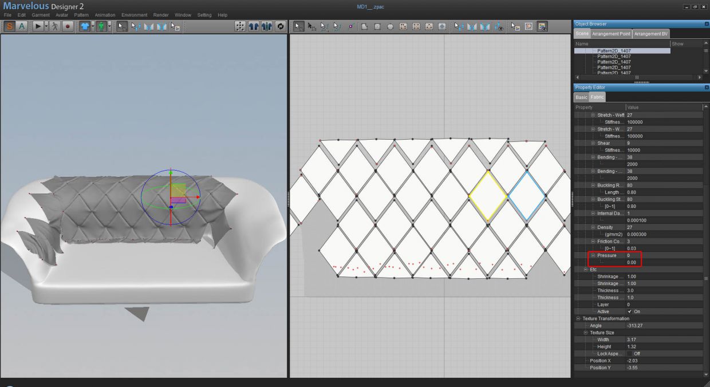This screenshot has height=387, width=710.
Task: Select 3D edit sewing cursor tool
Action: (x=136, y=26)
